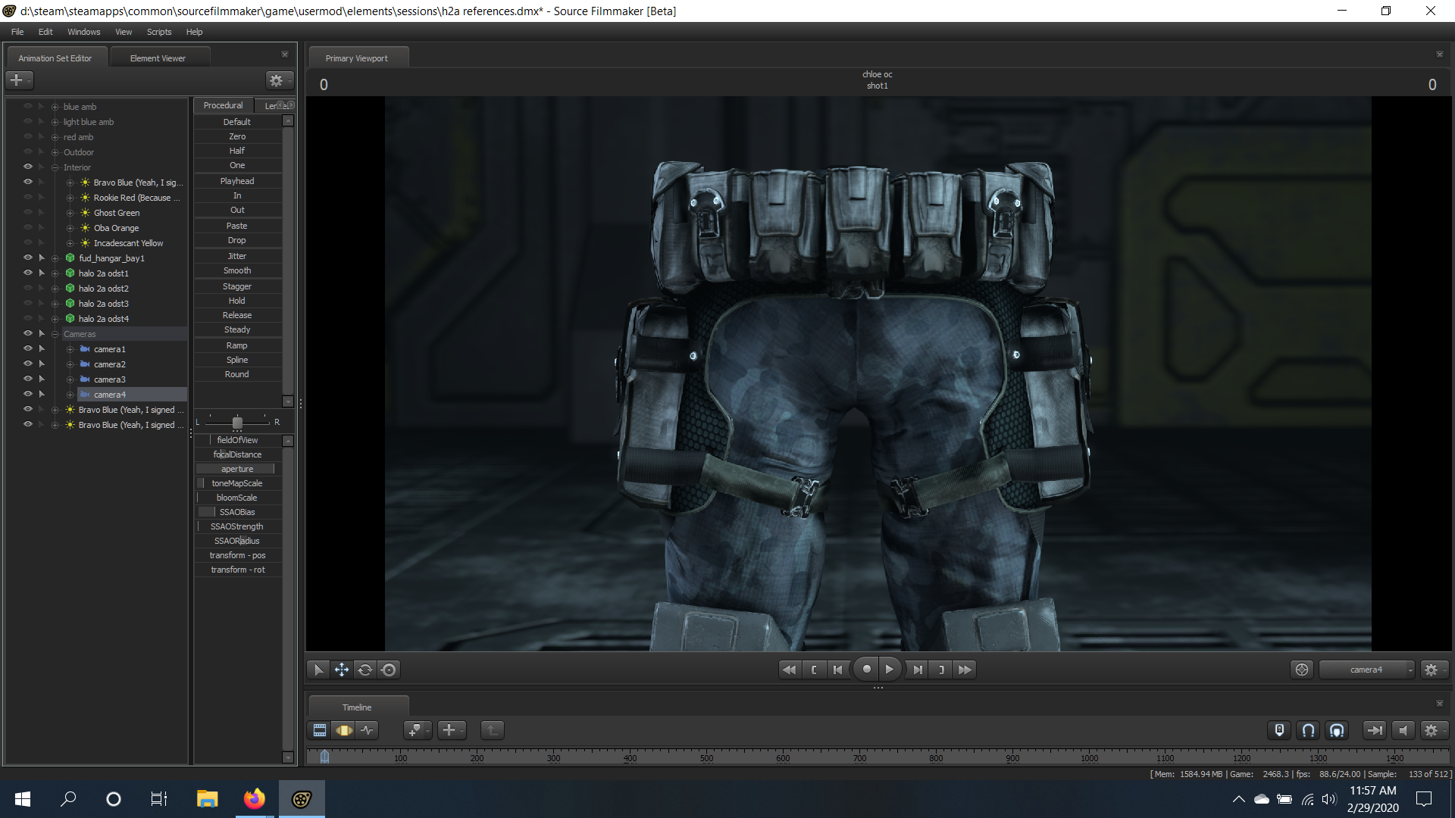The image size is (1455, 818).
Task: Toggle visibility eye for halo 2a odst1
Action: tap(28, 273)
